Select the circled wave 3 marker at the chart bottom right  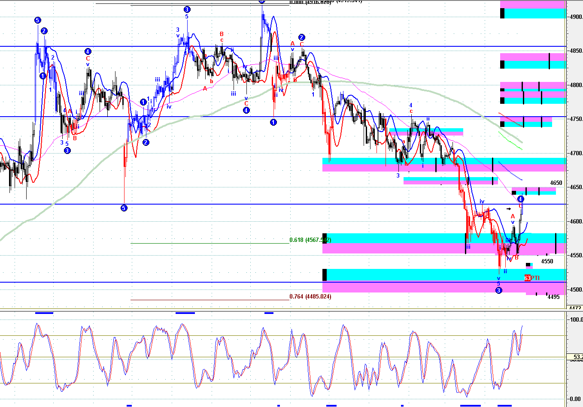(x=498, y=290)
